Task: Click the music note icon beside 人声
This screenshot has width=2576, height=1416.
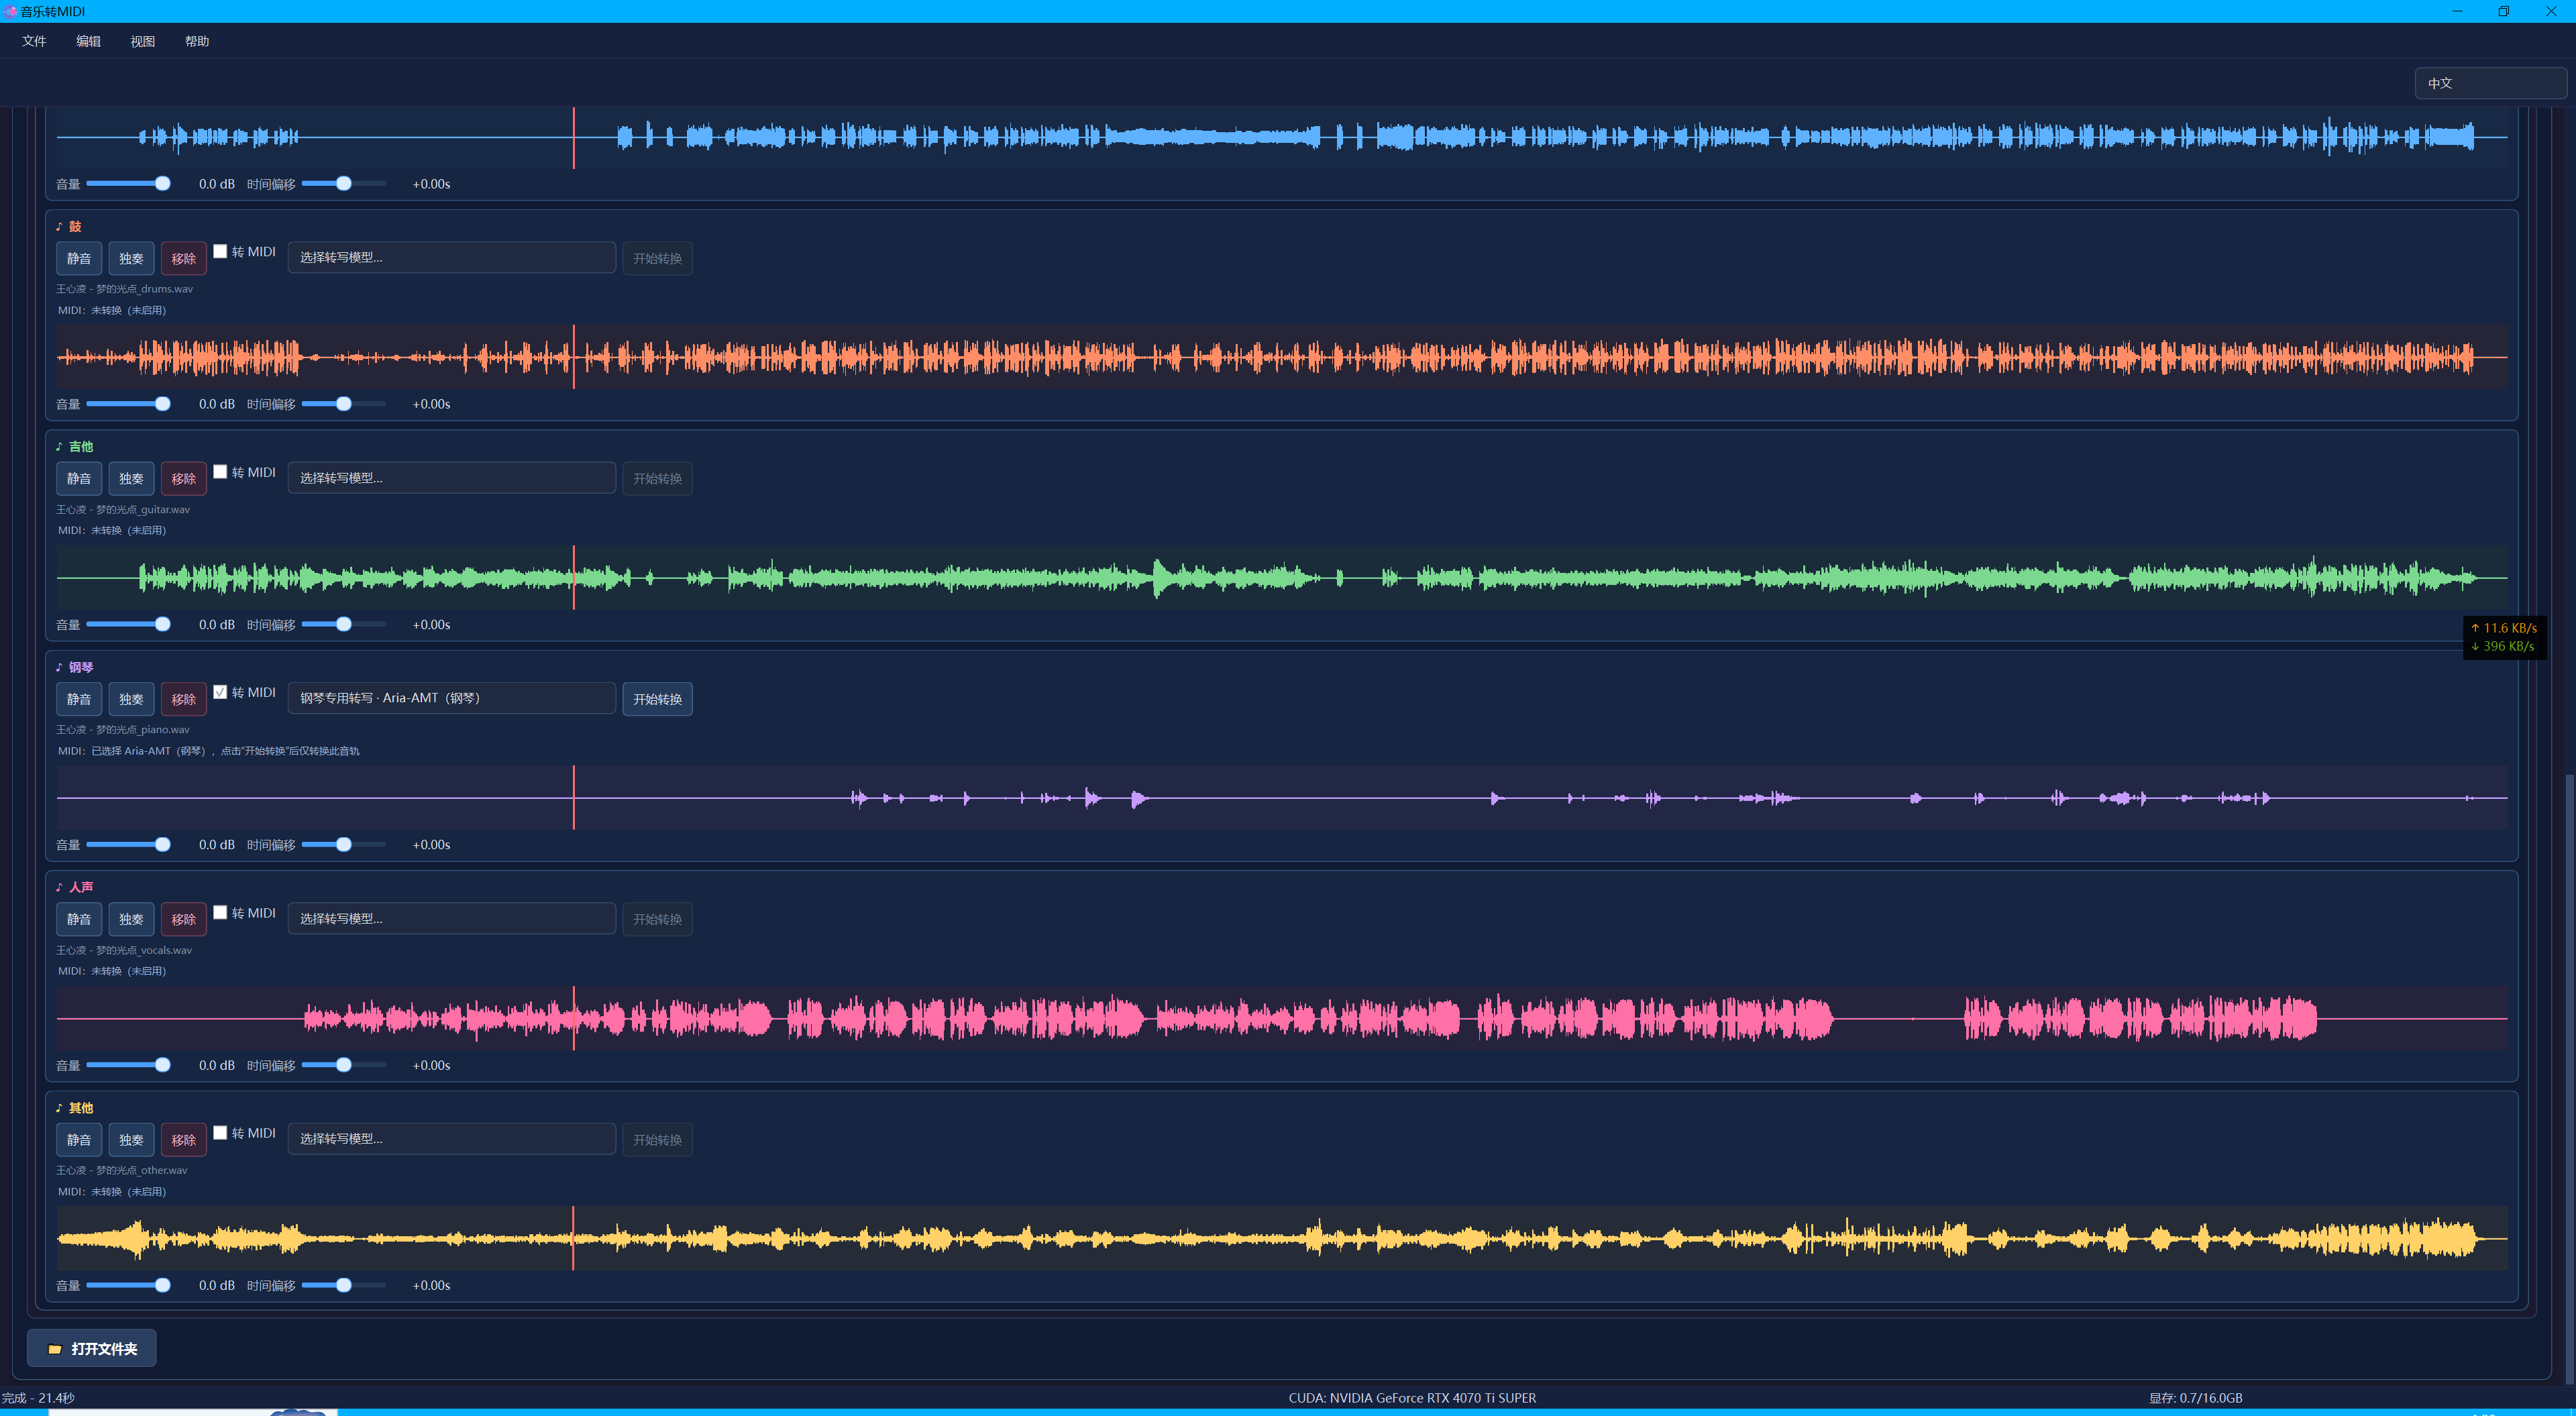Action: pyautogui.click(x=59, y=887)
